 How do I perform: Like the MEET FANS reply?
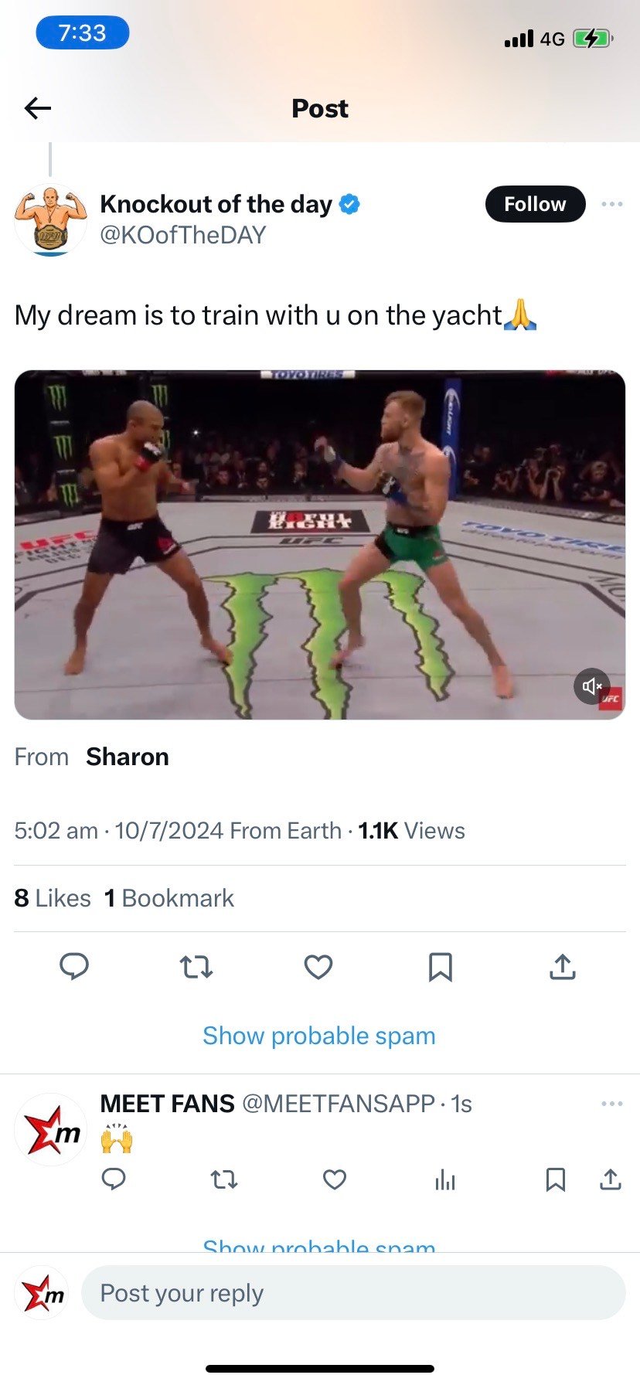pyautogui.click(x=334, y=1179)
